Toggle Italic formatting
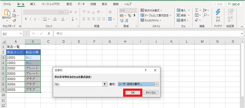This screenshot has width=245, height=108. (30, 19)
